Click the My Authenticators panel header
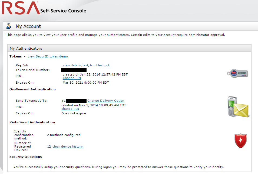This screenshot has width=258, height=174. pos(26,49)
